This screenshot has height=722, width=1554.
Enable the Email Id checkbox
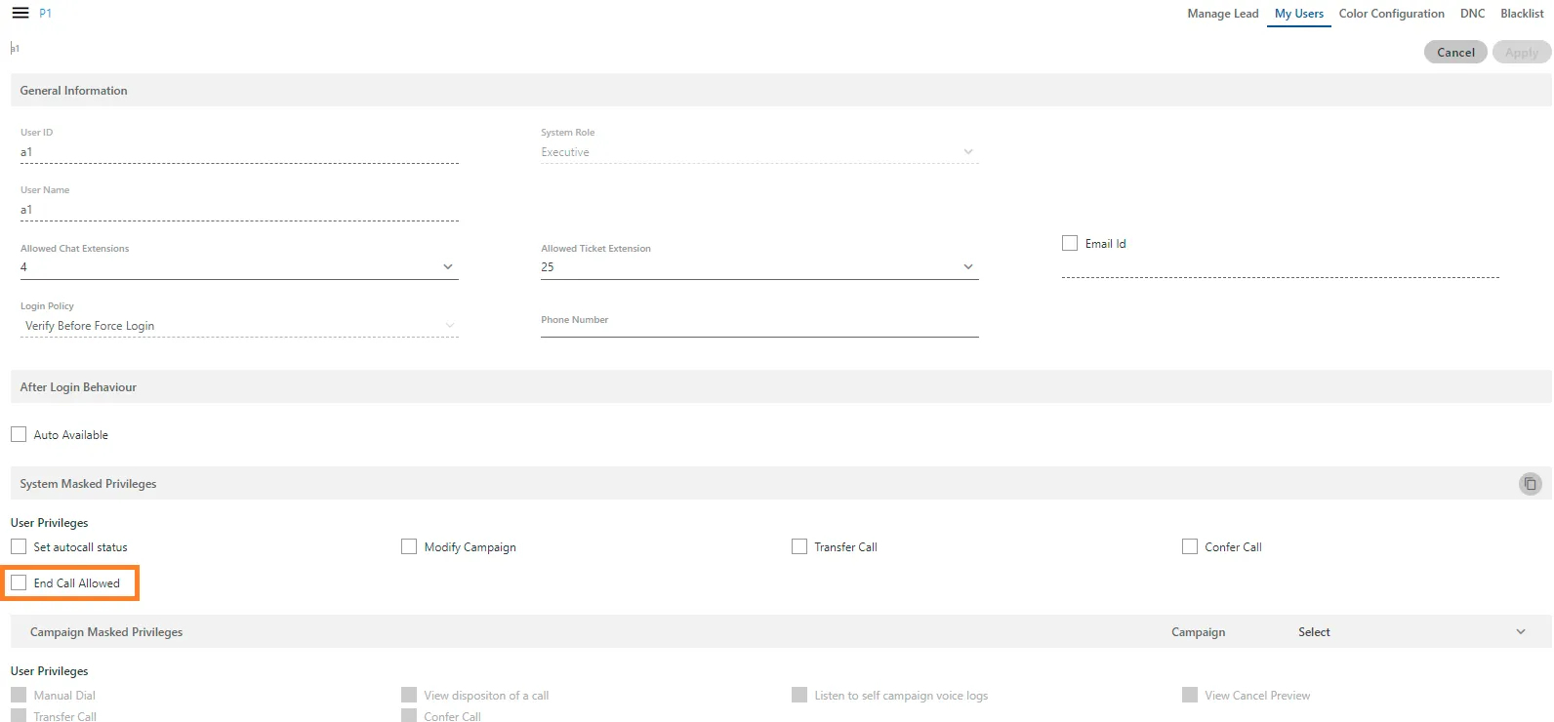point(1070,243)
